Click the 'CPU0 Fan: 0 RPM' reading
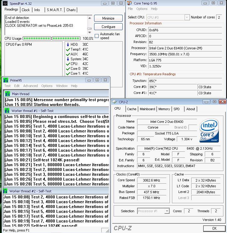This screenshot has height=233, width=227. point(19,45)
